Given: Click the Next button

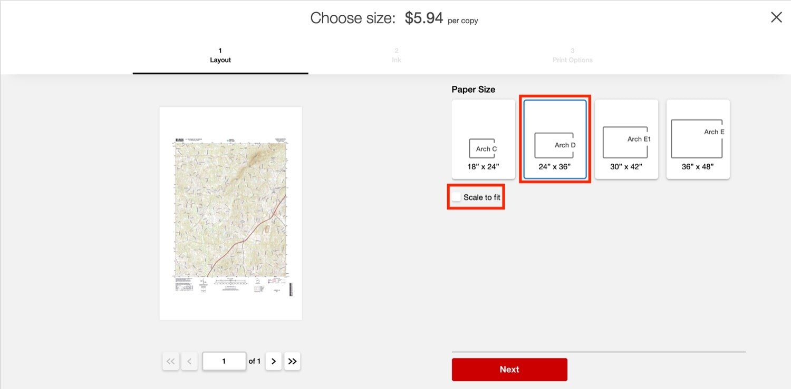Looking at the screenshot, I should pyautogui.click(x=509, y=369).
